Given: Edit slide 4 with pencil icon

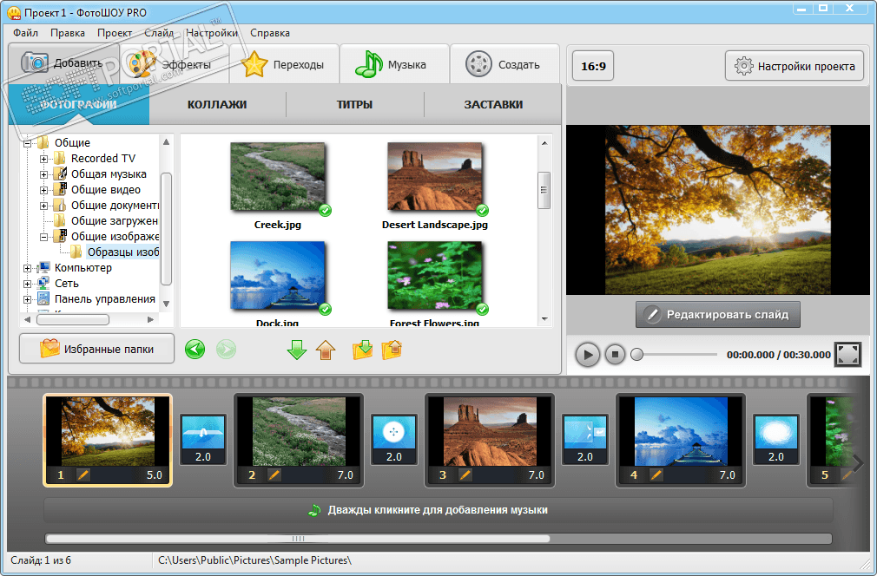Looking at the screenshot, I should point(656,475).
